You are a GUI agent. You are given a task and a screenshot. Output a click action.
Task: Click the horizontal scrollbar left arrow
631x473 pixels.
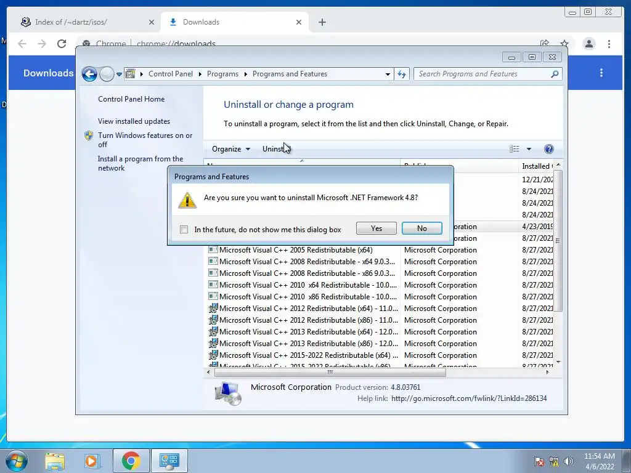point(208,373)
